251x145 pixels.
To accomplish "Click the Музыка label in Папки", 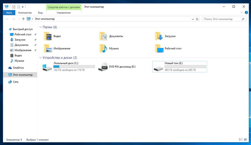I will pos(114,49).
